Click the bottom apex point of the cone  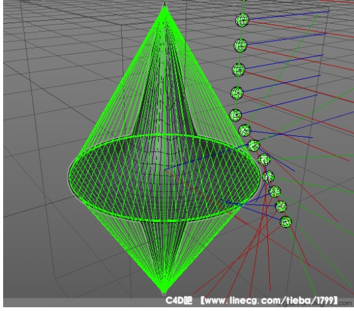pyautogui.click(x=164, y=293)
